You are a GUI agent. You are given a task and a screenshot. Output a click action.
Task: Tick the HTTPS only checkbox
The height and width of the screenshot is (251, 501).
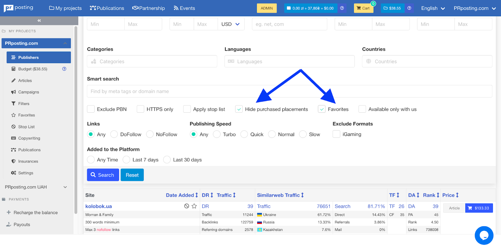141,109
